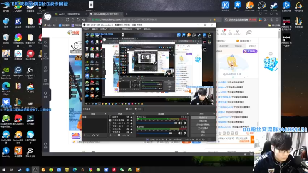The height and width of the screenshot is (173, 308).
Task: Enable 工作室模式 studio mode
Action: tap(203, 128)
